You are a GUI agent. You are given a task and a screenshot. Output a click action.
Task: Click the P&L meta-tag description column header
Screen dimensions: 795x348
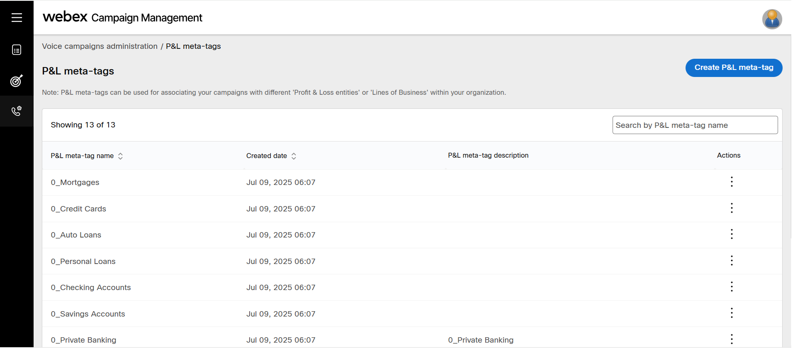pyautogui.click(x=488, y=156)
